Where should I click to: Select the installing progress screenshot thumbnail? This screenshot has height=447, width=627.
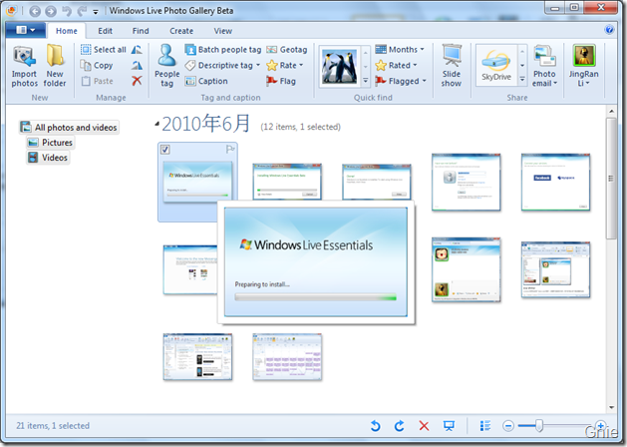[287, 182]
